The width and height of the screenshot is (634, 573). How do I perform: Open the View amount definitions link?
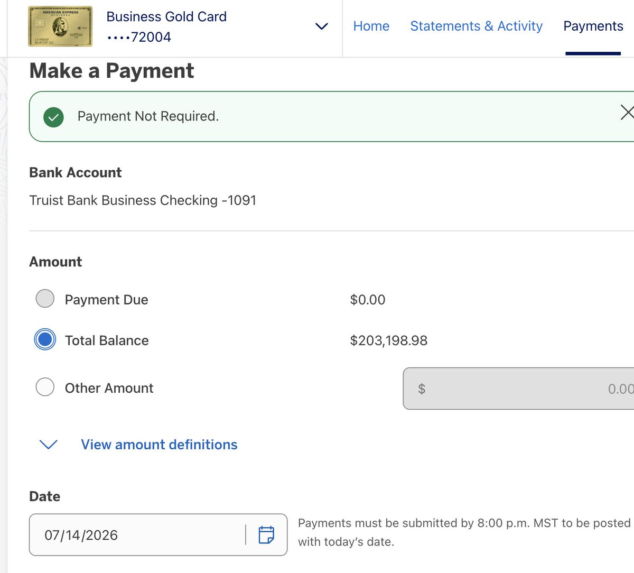[x=159, y=445]
